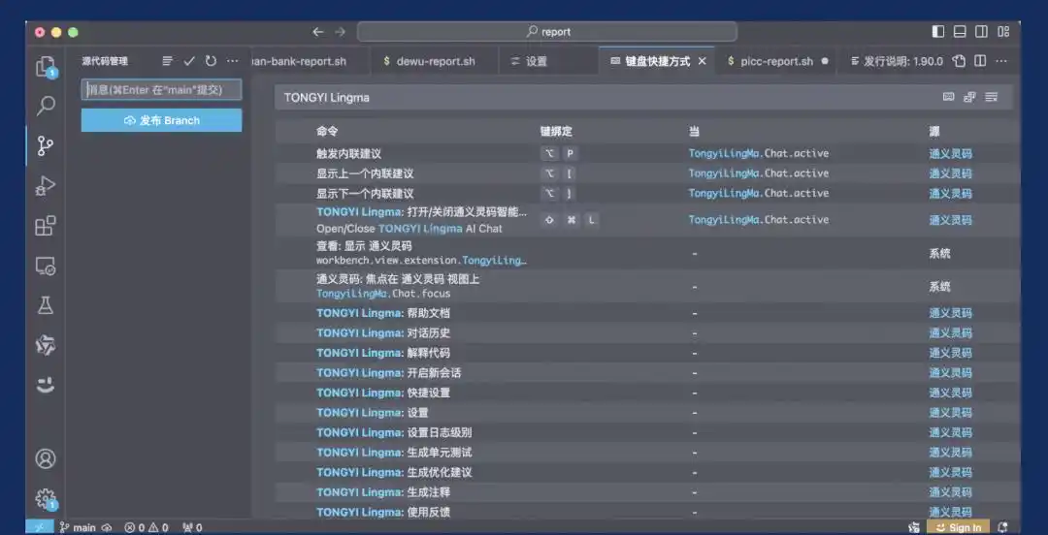This screenshot has height=535, width=1048.
Task: Go back with the title bar arrow
Action: (318, 31)
